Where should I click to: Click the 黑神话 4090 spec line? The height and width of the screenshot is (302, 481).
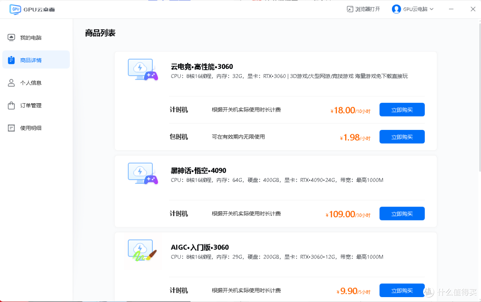coord(277,180)
